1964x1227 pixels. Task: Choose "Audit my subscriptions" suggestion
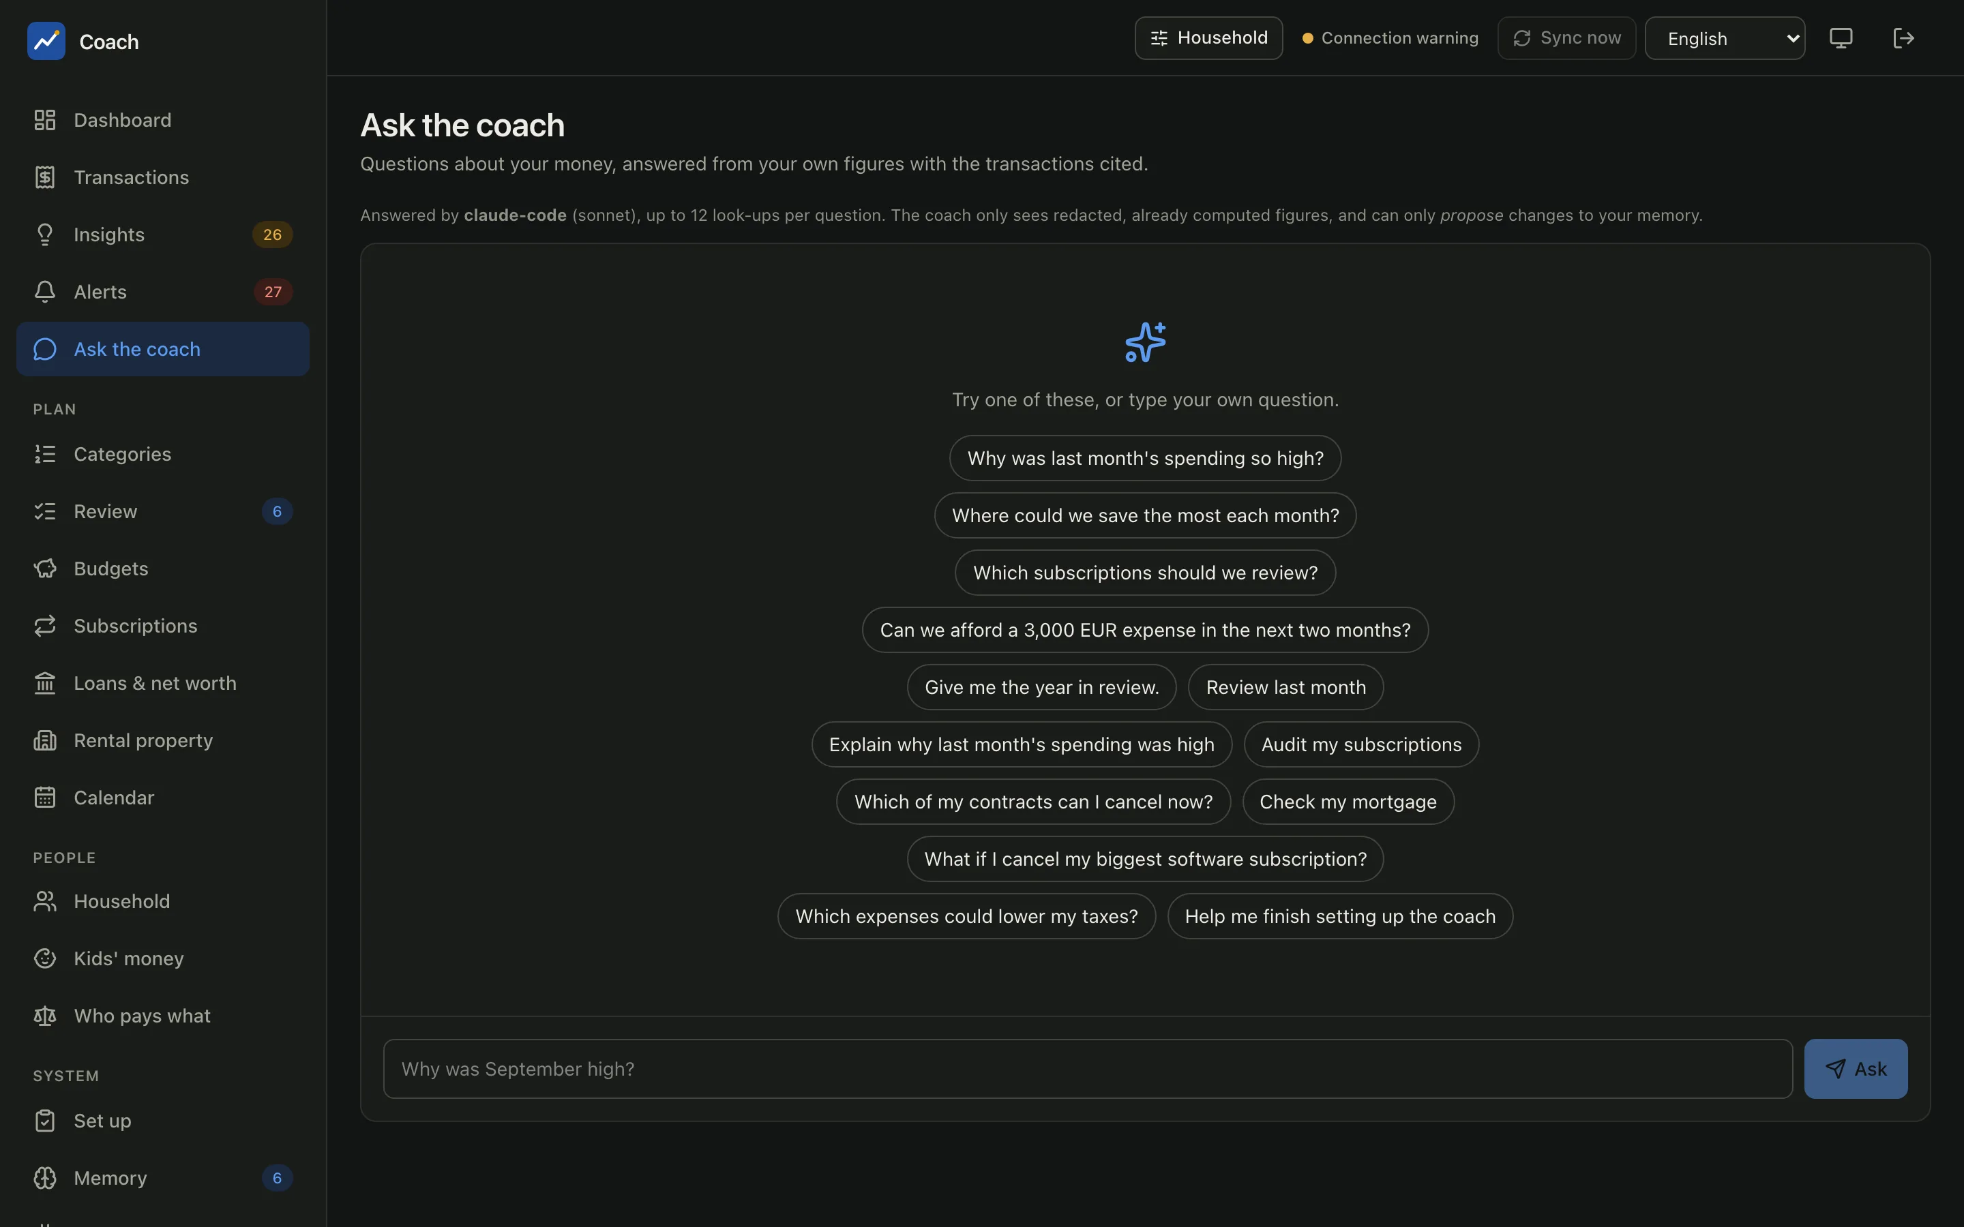point(1361,744)
